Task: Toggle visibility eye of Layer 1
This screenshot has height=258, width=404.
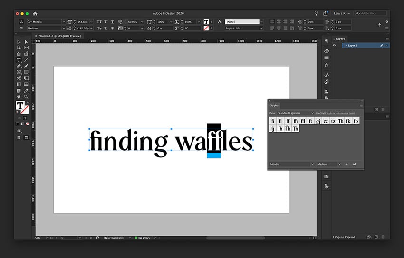Action: [x=334, y=45]
